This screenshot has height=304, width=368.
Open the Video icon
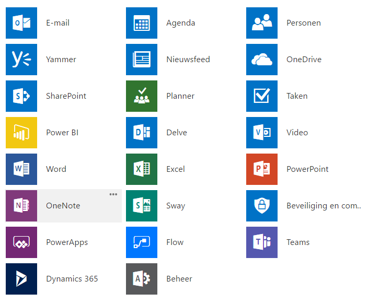click(x=262, y=133)
